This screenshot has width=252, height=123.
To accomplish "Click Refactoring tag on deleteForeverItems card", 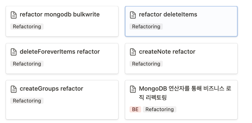I will pyautogui.click(x=27, y=64).
